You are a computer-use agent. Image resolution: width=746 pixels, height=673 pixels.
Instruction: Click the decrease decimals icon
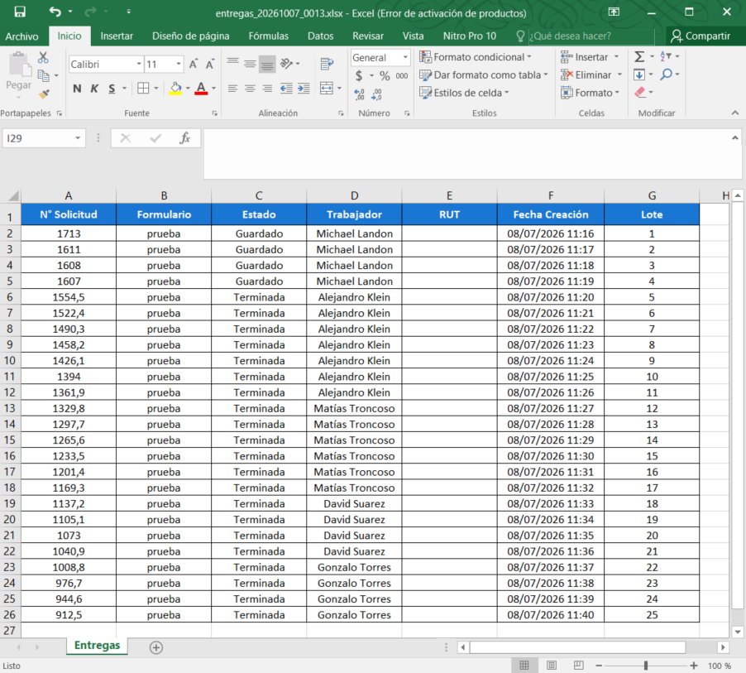376,94
